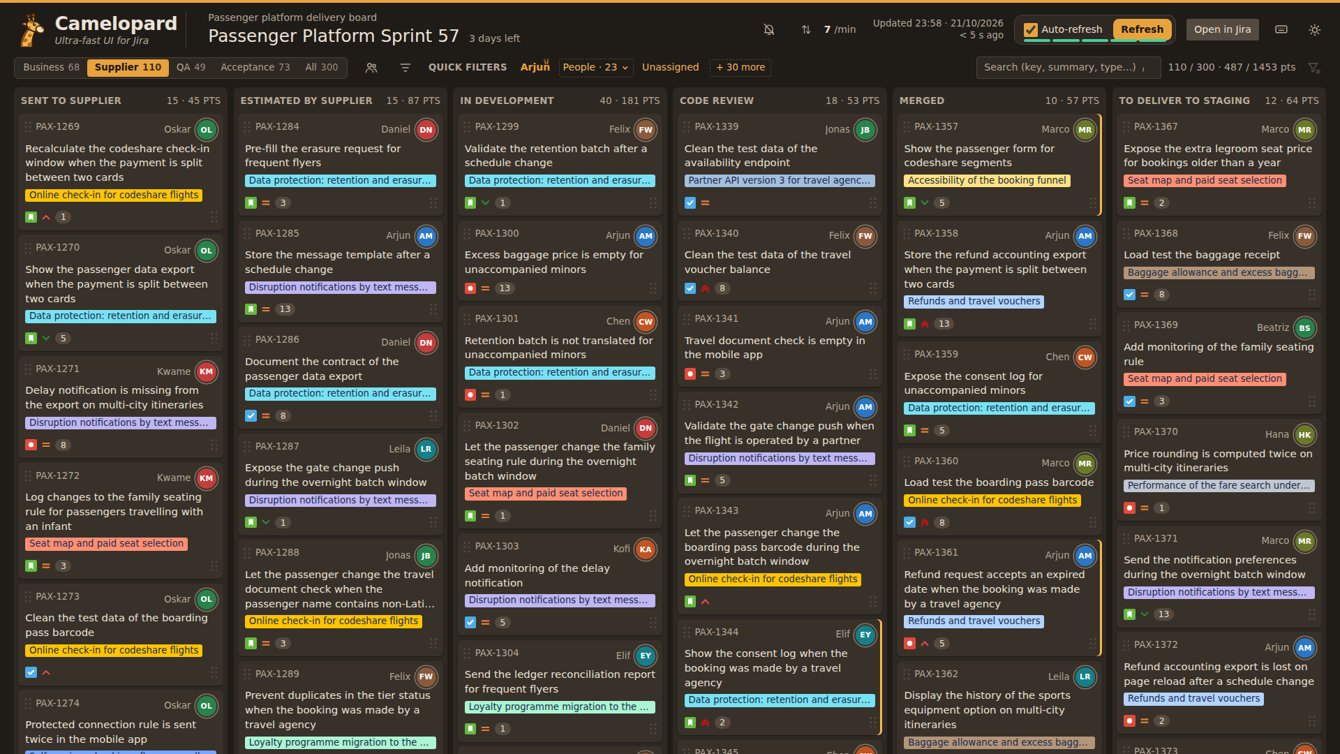Click the Refresh button
Image resolution: width=1340 pixels, height=754 pixels.
(1142, 29)
